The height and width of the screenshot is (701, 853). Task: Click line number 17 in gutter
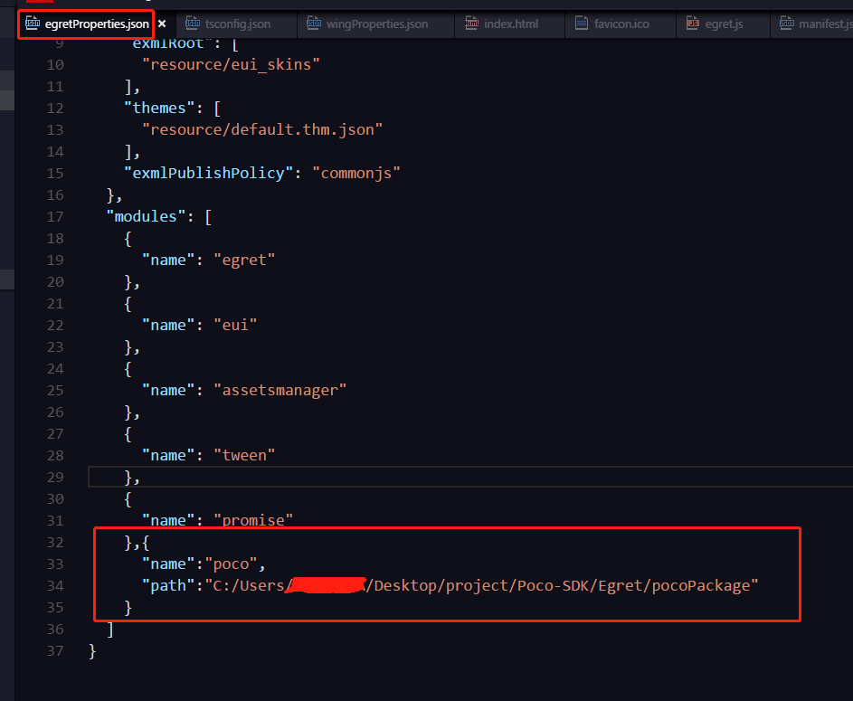tap(55, 217)
